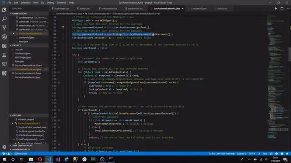Open the Help menu
291x163 pixels.
tap(71, 3)
